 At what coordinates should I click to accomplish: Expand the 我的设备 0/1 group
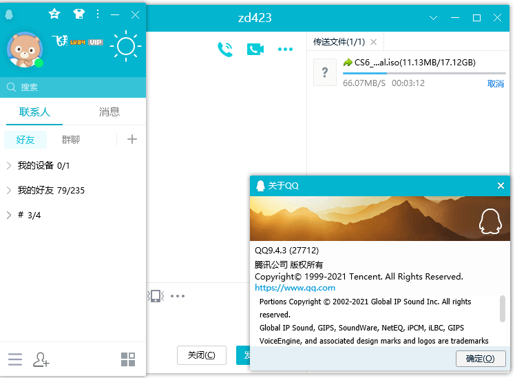9,165
